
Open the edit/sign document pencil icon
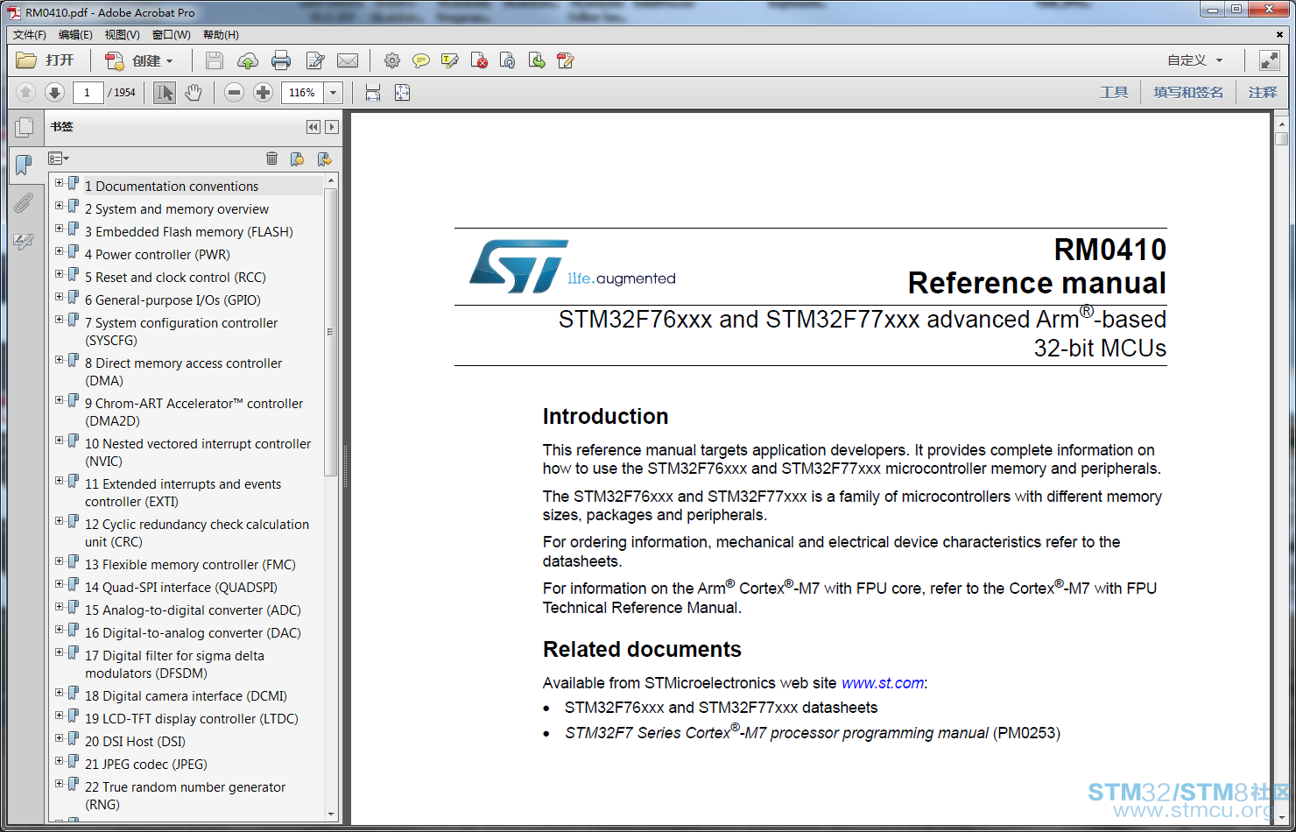click(315, 60)
